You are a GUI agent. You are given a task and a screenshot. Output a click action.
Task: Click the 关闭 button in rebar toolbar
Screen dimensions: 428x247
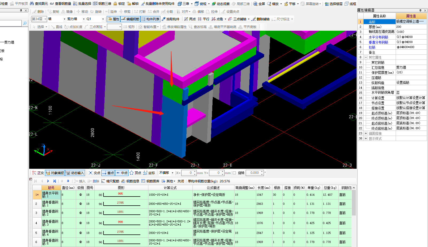click(181, 181)
